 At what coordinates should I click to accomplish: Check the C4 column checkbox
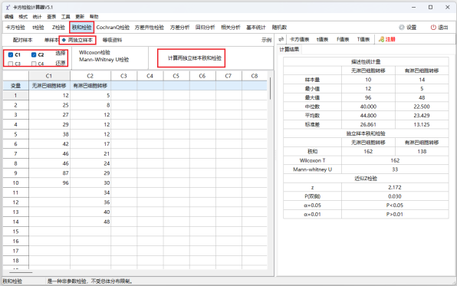point(34,64)
